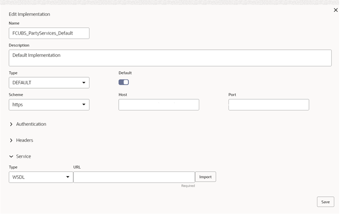Image resolution: width=340 pixels, height=215 pixels.
Task: Toggle the Default switch off
Action: click(124, 82)
